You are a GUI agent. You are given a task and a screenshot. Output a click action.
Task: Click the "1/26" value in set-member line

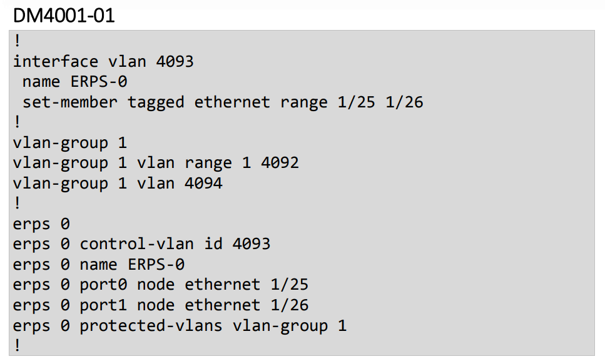coord(404,102)
